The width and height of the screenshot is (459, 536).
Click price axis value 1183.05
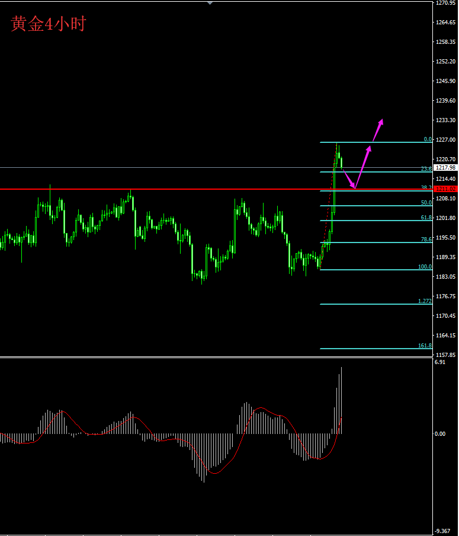coord(446,276)
